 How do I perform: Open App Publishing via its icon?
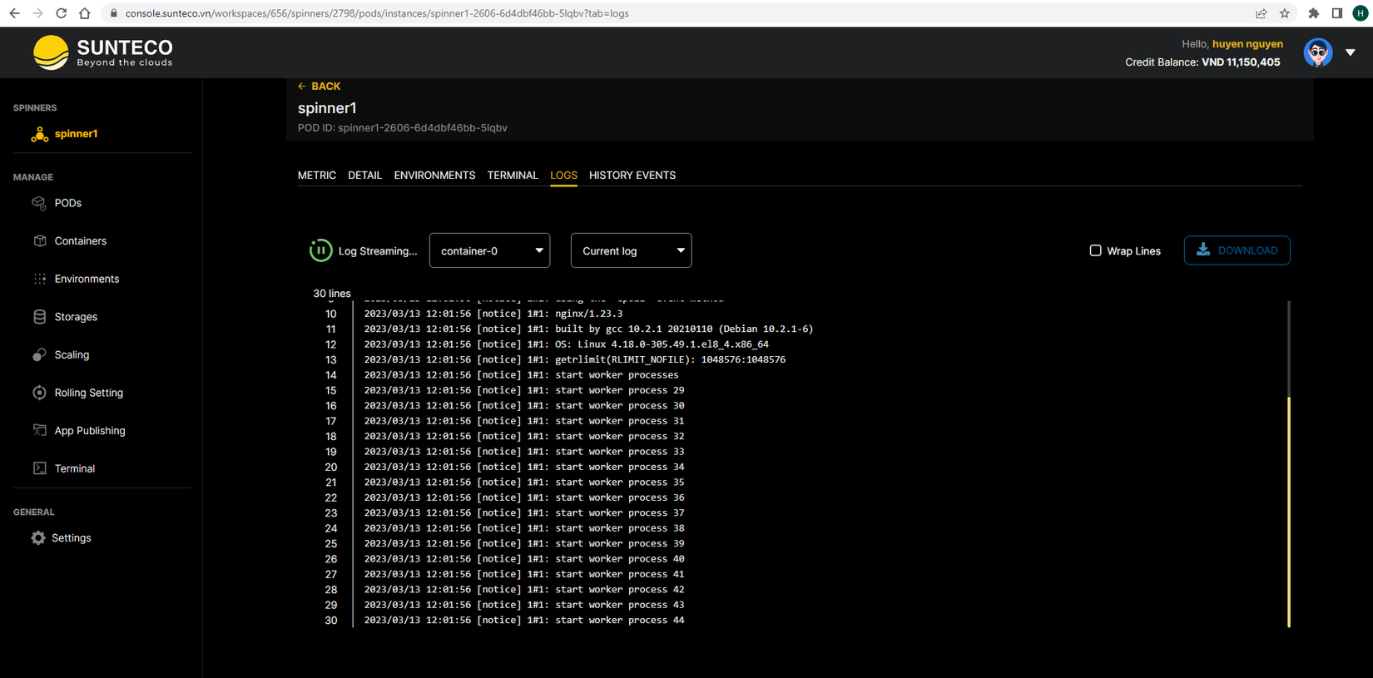(39, 430)
